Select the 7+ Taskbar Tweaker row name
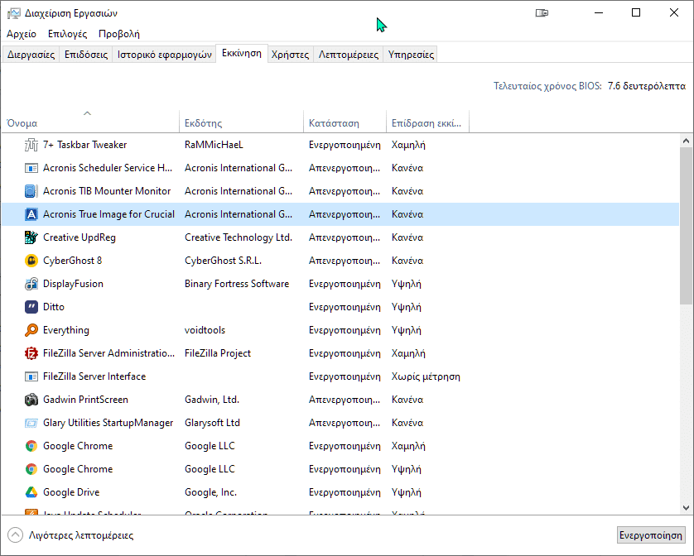Viewport: 694px width, 556px height. pos(85,145)
